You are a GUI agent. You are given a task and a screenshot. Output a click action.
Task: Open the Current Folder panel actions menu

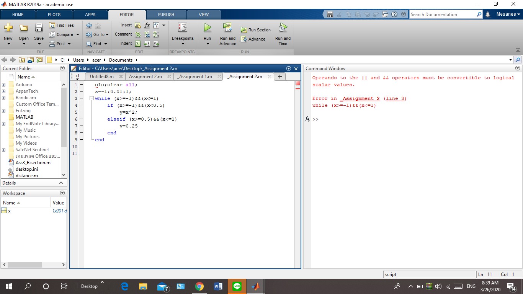tap(62, 69)
